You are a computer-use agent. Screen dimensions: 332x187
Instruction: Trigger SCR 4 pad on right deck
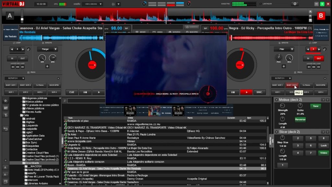pos(321,92)
